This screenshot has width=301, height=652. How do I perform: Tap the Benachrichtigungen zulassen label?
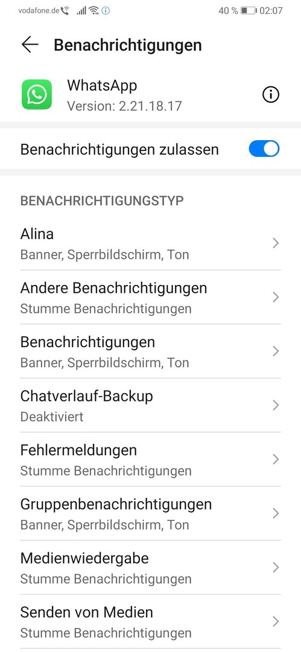119,149
